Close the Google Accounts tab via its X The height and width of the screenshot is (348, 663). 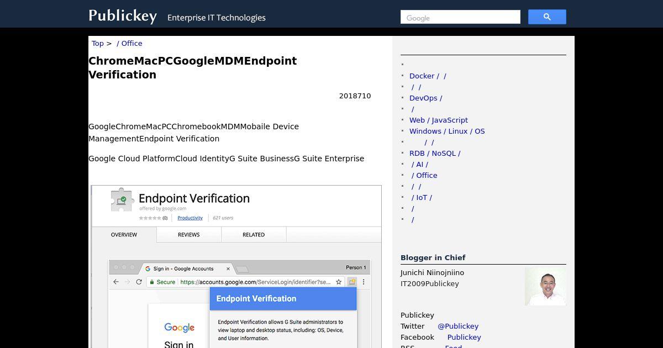pos(228,268)
